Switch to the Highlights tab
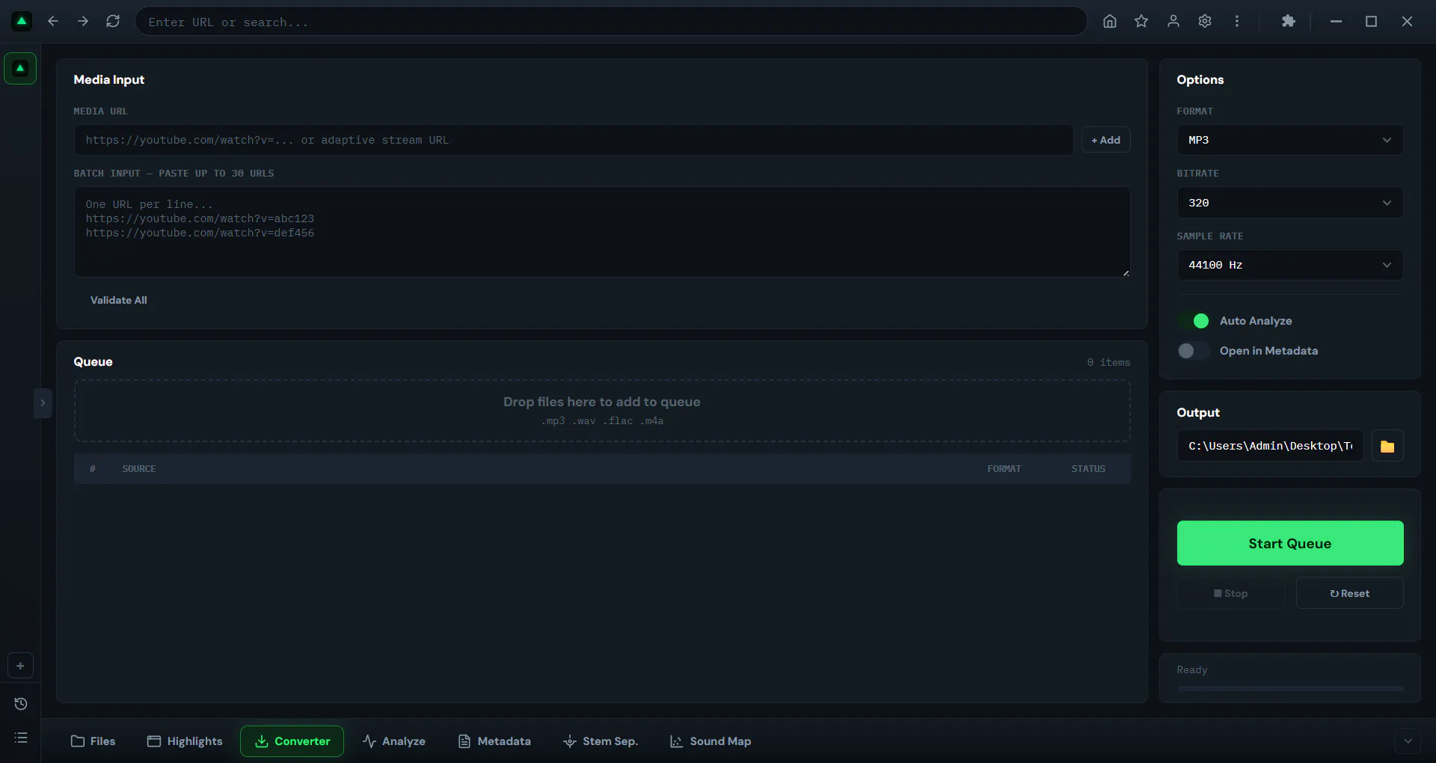This screenshot has height=763, width=1436. (185, 741)
